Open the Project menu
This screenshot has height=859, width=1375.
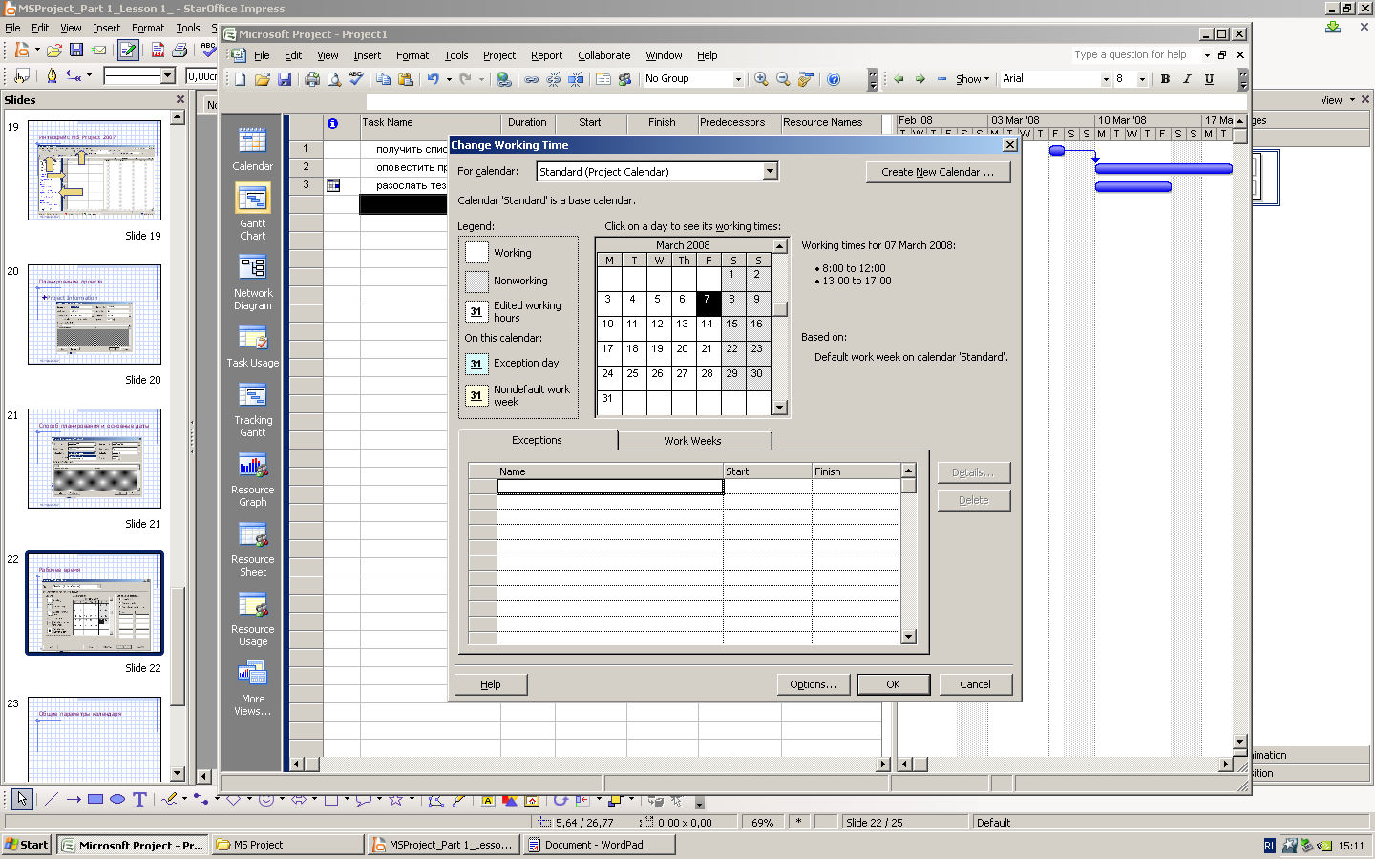click(x=498, y=55)
